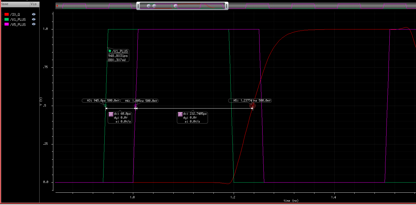The image size is (416, 205).
Task: Click the right handle of the overview zoom window
Action: (x=227, y=6)
